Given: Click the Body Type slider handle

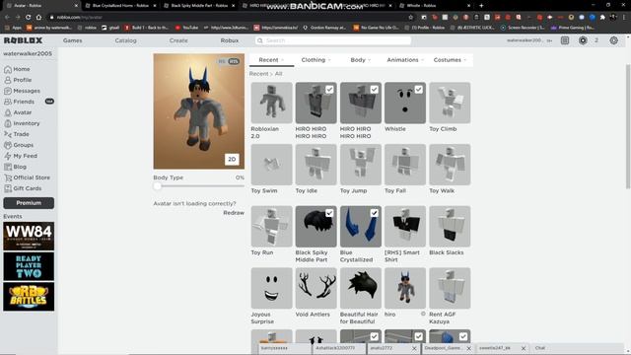Looking at the screenshot, I should tap(158, 186).
